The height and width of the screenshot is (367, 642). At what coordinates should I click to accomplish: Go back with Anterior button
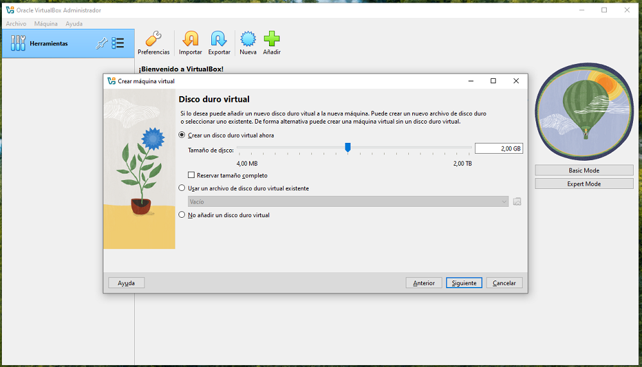pos(424,283)
